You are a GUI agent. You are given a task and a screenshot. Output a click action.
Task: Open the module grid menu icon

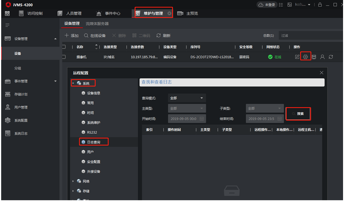[x=7, y=14]
